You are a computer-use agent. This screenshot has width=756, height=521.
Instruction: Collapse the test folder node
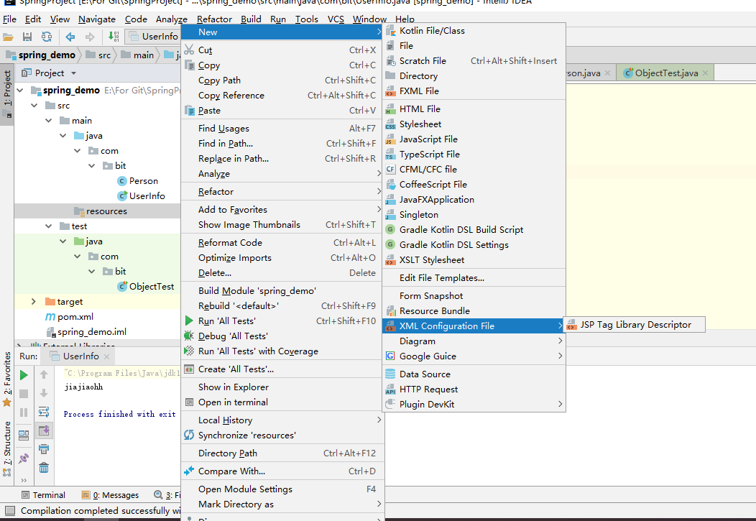[49, 226]
